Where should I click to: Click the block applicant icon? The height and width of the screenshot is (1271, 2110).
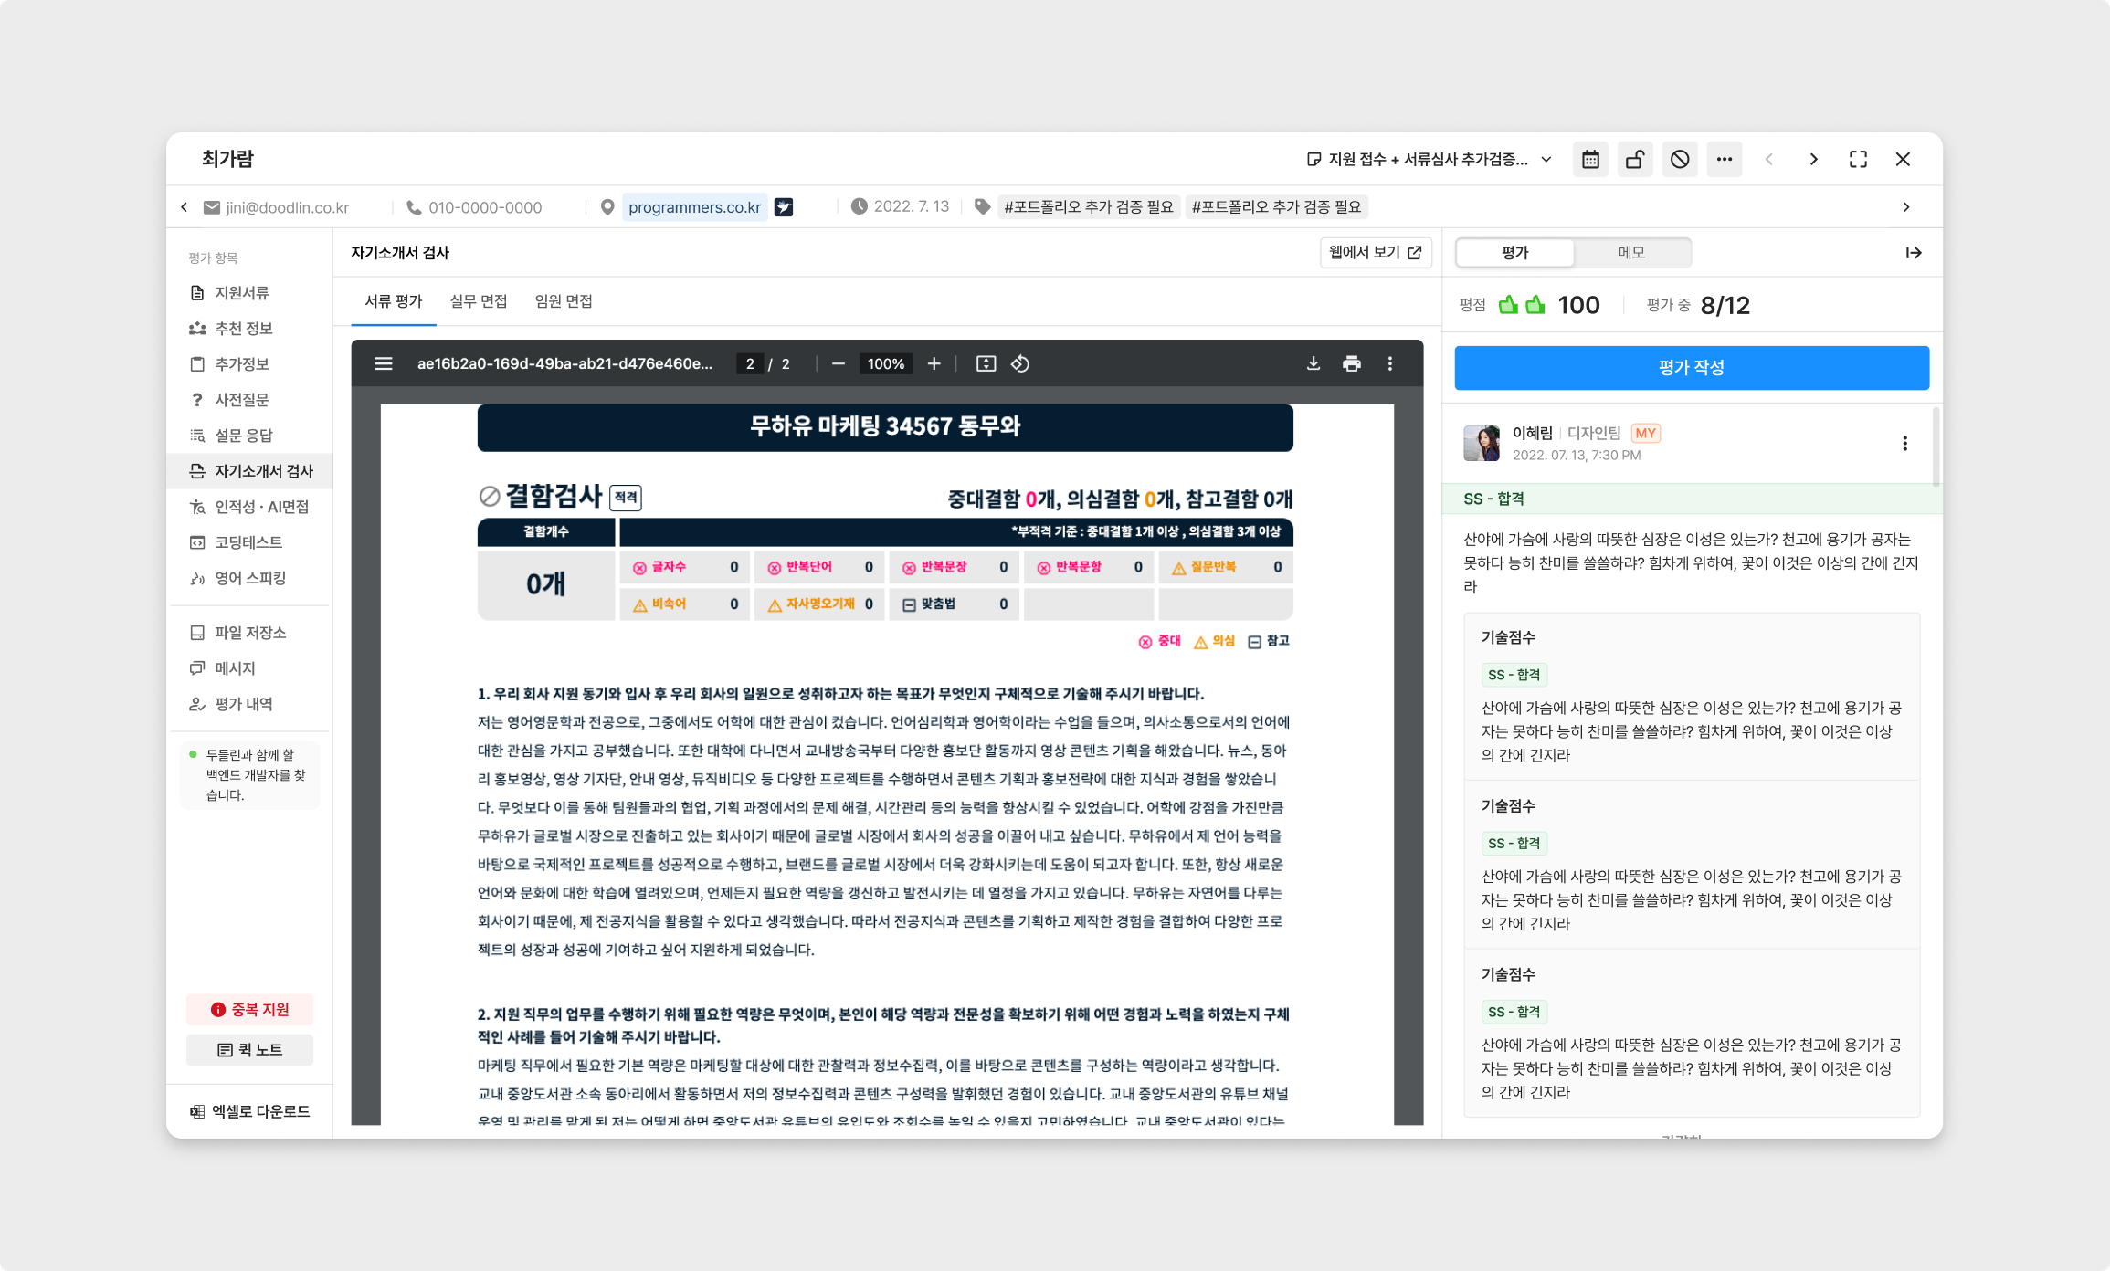[x=1680, y=159]
